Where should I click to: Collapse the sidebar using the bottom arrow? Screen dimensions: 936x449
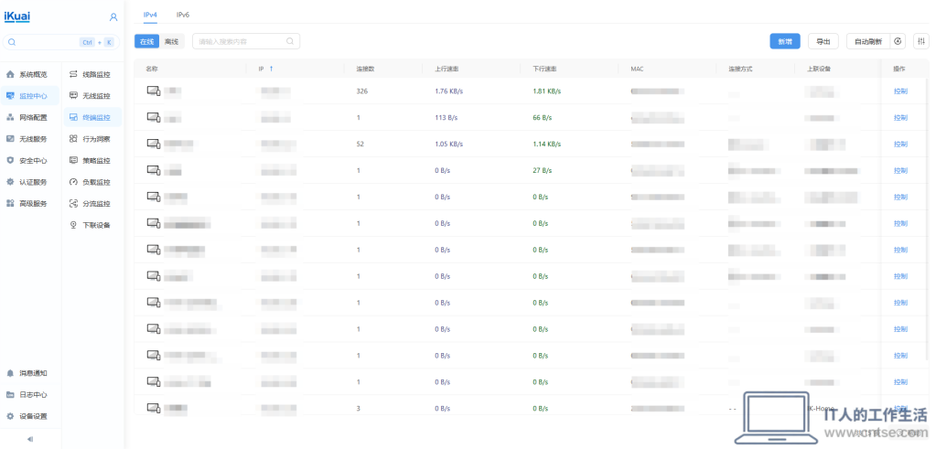[30, 439]
